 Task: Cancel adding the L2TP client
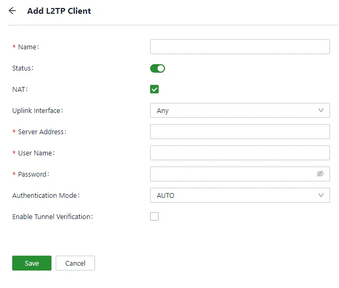[x=75, y=263]
